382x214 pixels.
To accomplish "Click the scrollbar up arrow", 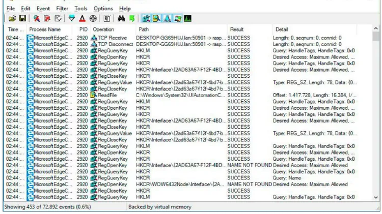I will pos(376,28).
